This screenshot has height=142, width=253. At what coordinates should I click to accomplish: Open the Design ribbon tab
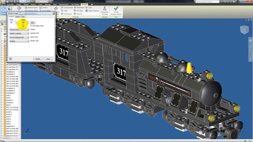click(19, 4)
